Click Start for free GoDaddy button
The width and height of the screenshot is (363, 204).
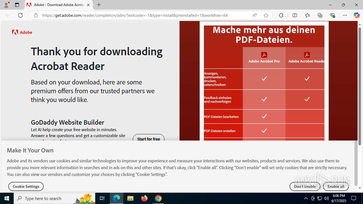tap(149, 138)
